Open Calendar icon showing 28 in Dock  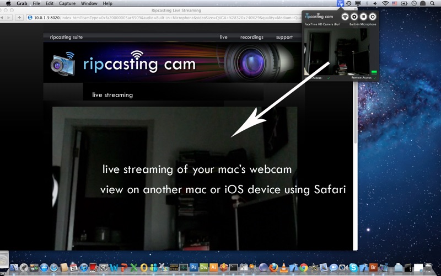pyautogui.click(x=74, y=267)
